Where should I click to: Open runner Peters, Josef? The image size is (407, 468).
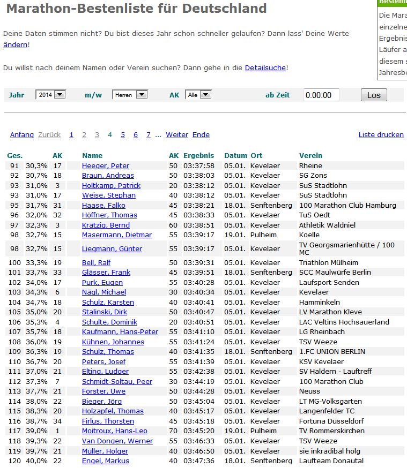103,362
